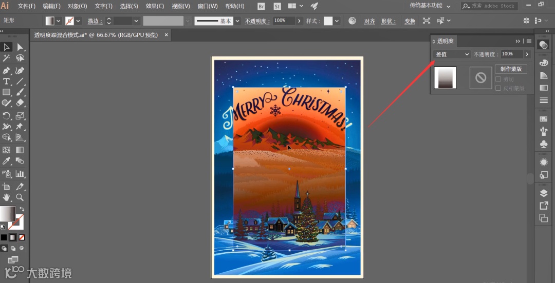Select the Paintbrush tool
The image size is (555, 283).
pyautogui.click(x=20, y=92)
